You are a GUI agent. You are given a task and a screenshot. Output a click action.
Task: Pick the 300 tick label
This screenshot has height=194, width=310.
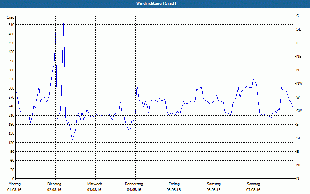pyautogui.click(x=12, y=88)
